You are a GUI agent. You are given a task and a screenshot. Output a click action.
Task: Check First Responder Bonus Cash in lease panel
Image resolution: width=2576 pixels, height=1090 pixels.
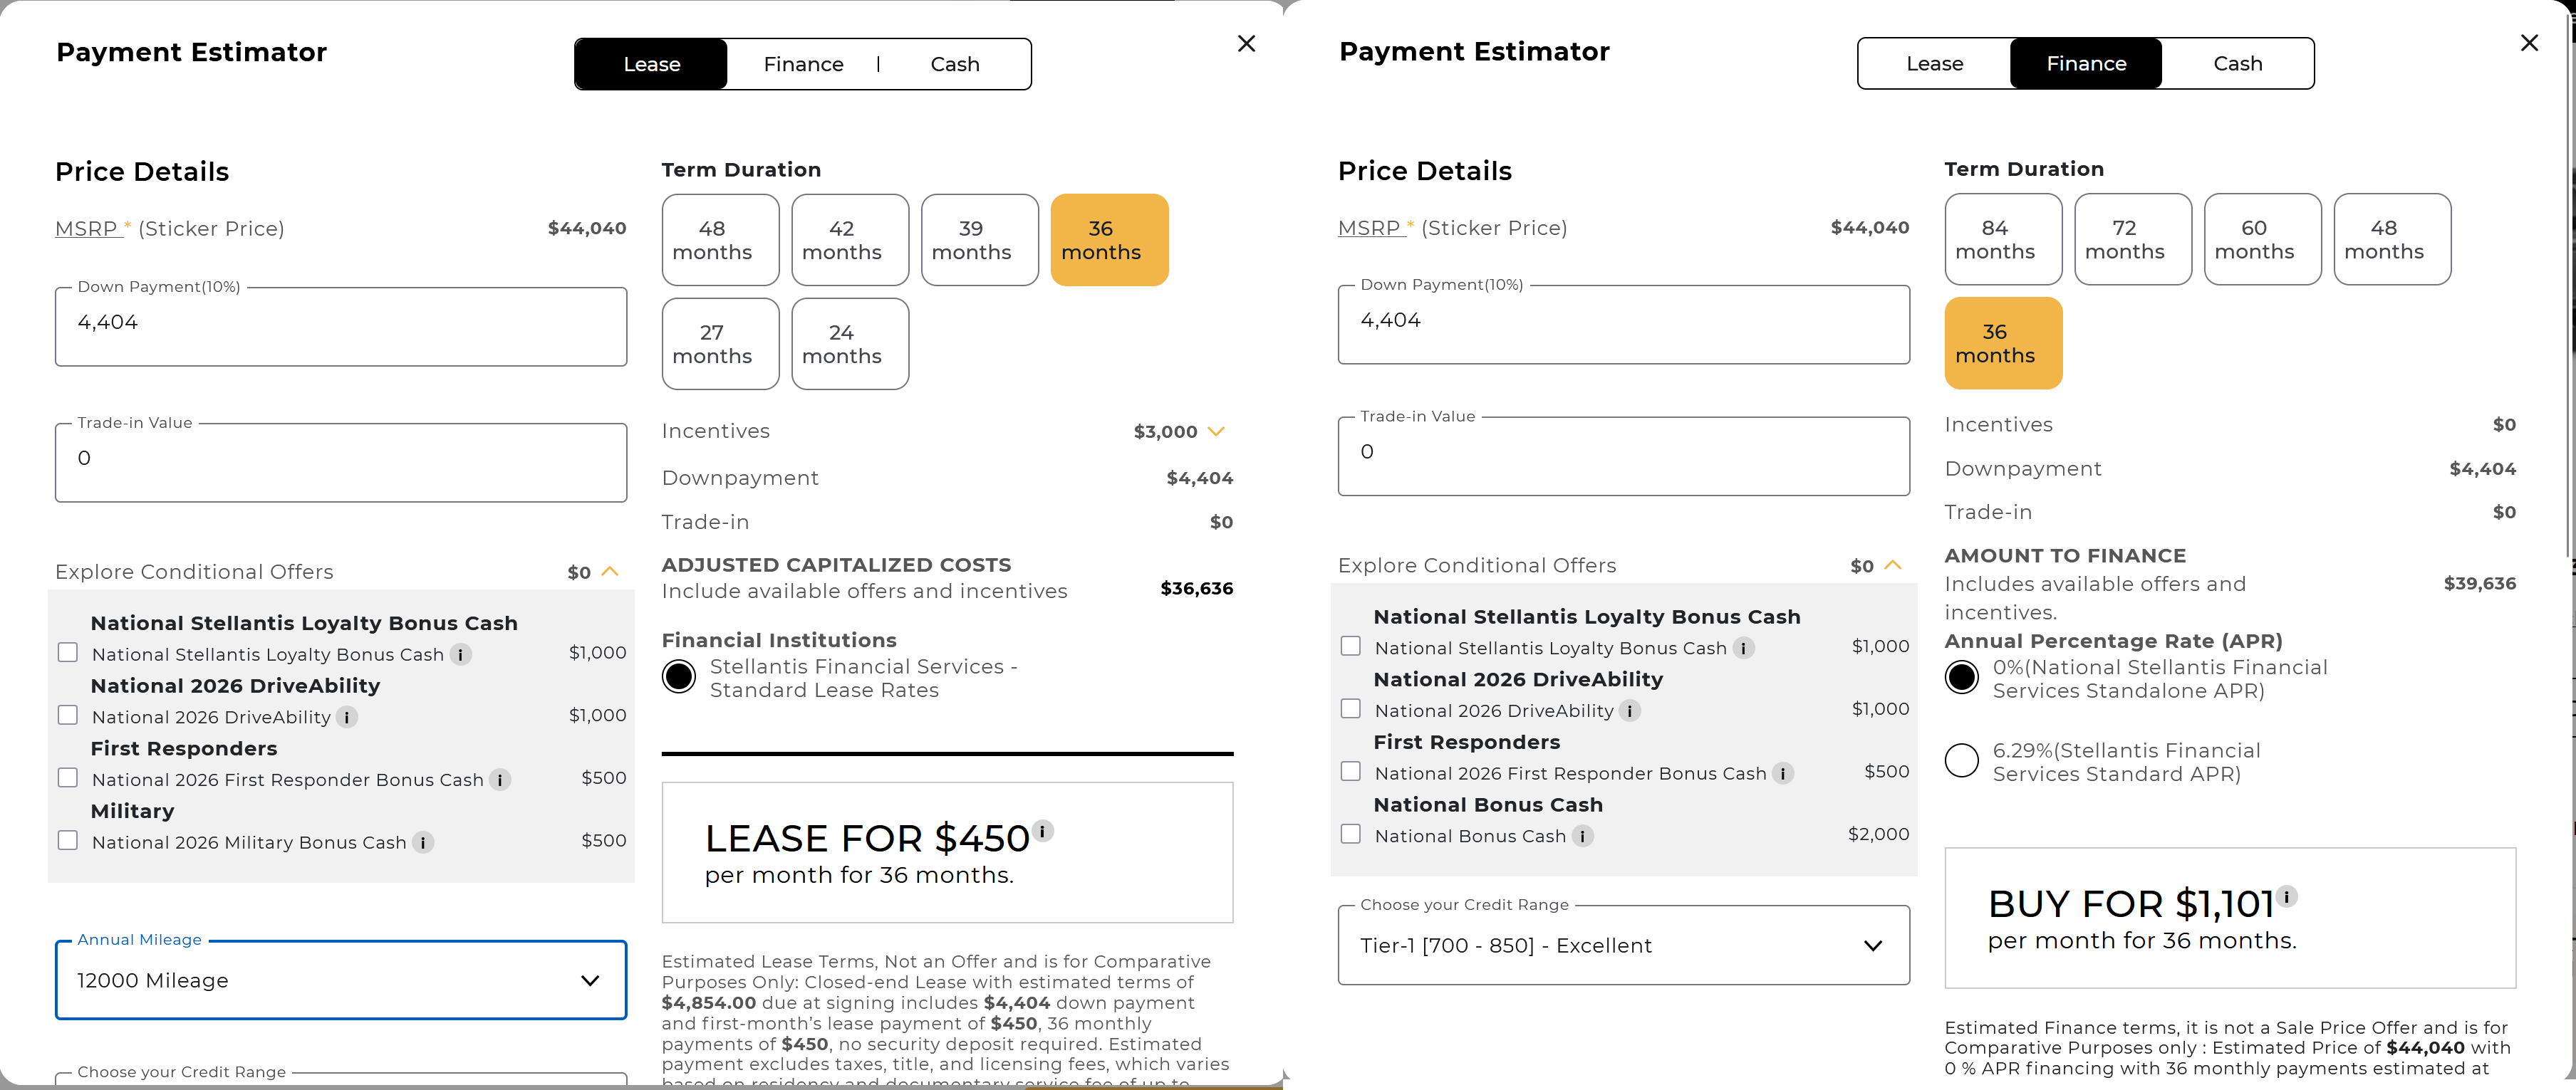(x=68, y=777)
